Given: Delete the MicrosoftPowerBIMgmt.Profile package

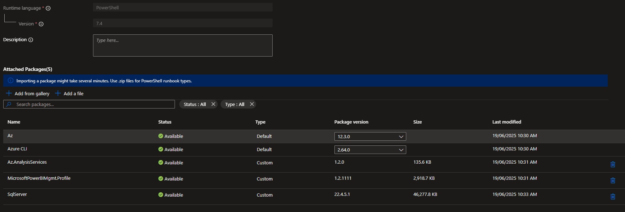Looking at the screenshot, I should [613, 180].
